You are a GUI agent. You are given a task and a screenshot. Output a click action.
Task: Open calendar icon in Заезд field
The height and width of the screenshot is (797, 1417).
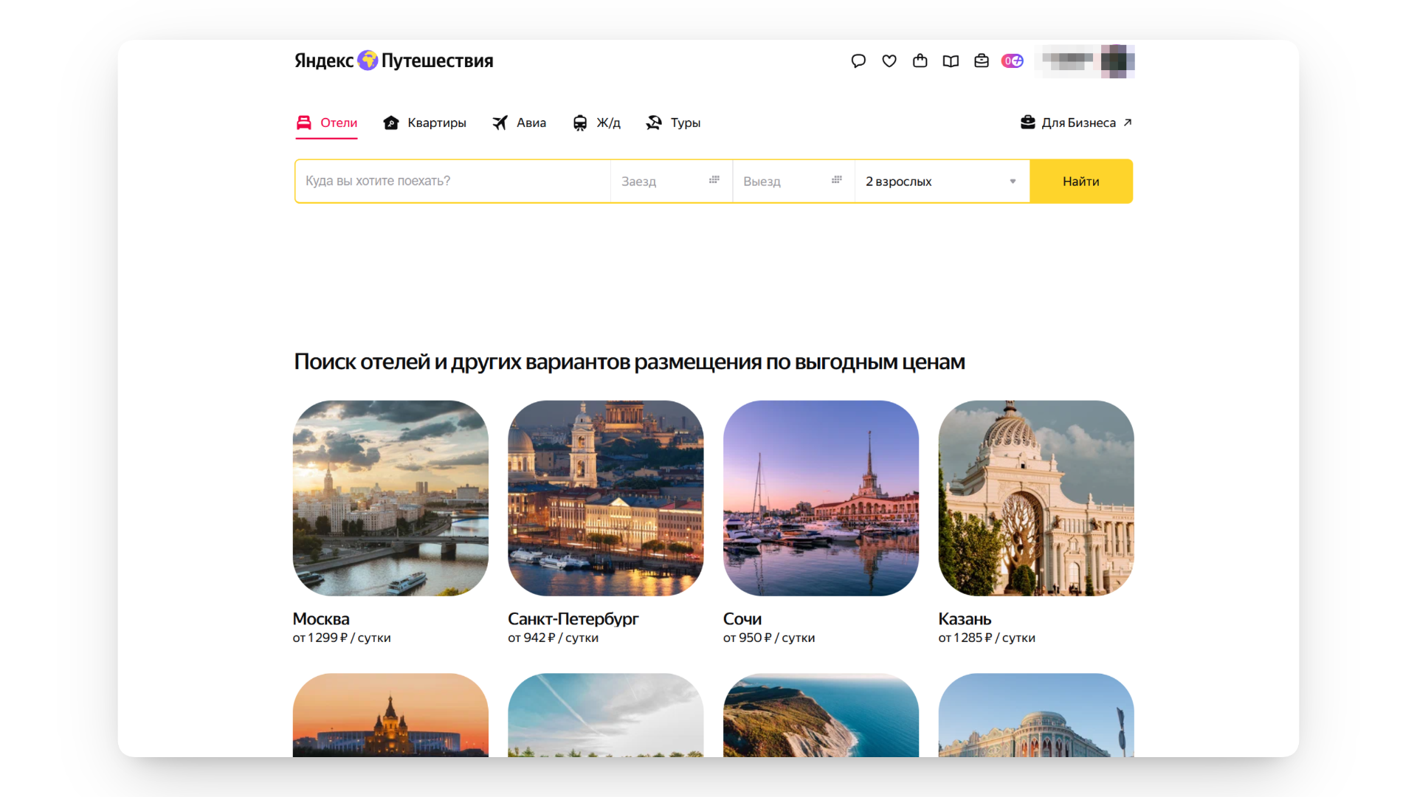coord(714,180)
